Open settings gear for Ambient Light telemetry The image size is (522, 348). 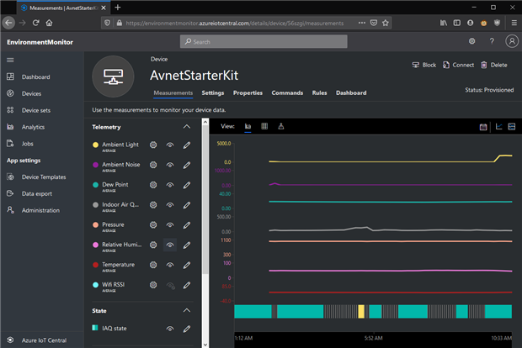[153, 145]
